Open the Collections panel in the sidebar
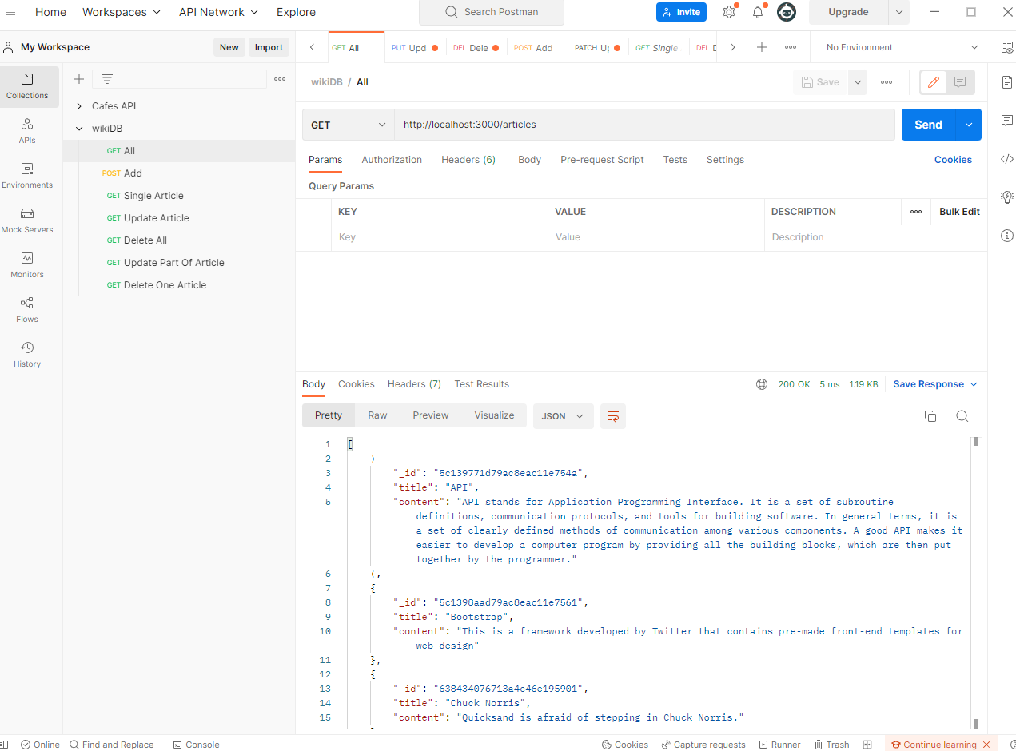 28,86
